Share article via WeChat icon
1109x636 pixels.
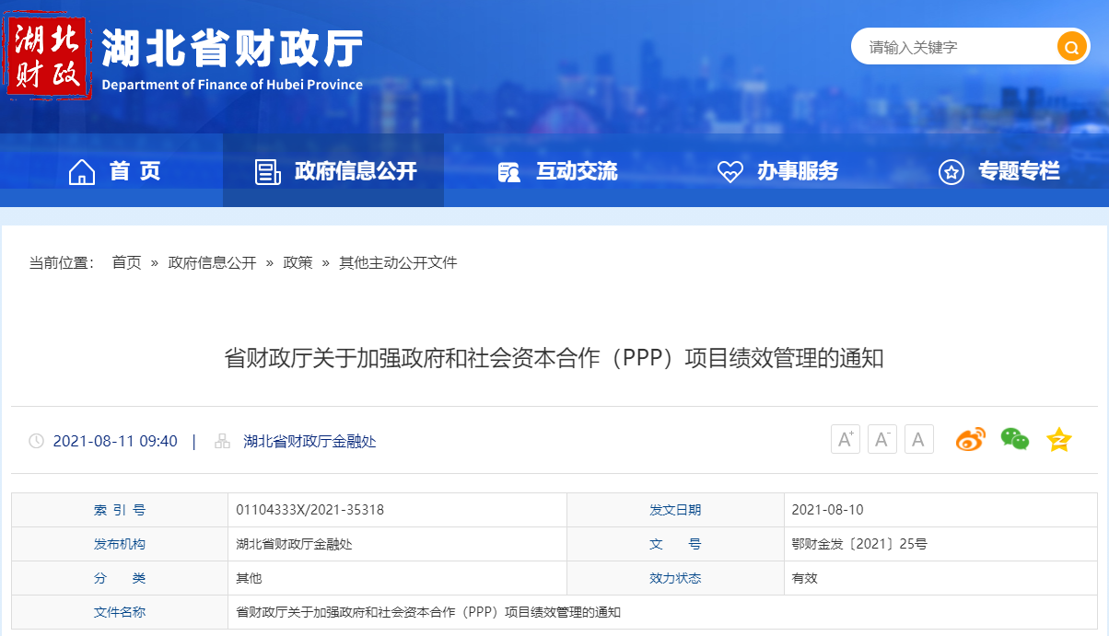1014,440
